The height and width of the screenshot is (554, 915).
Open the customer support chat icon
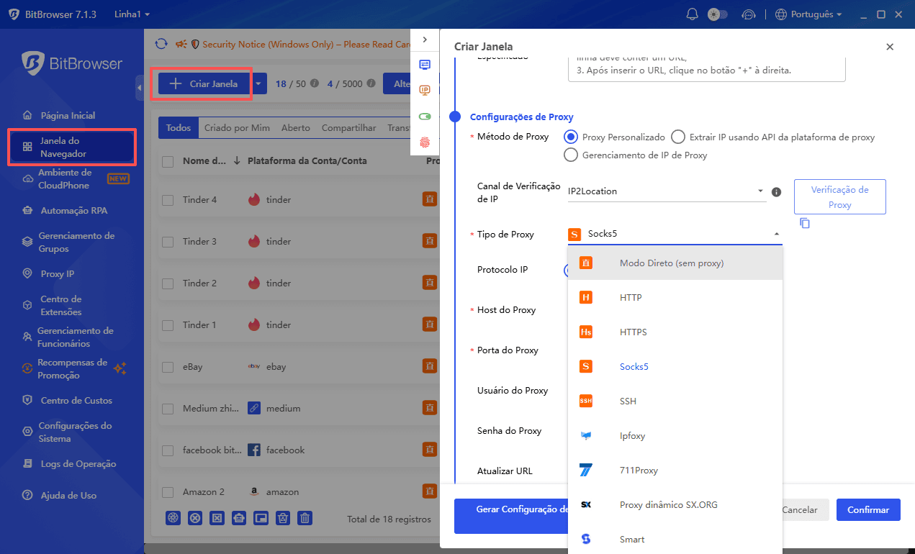click(749, 14)
